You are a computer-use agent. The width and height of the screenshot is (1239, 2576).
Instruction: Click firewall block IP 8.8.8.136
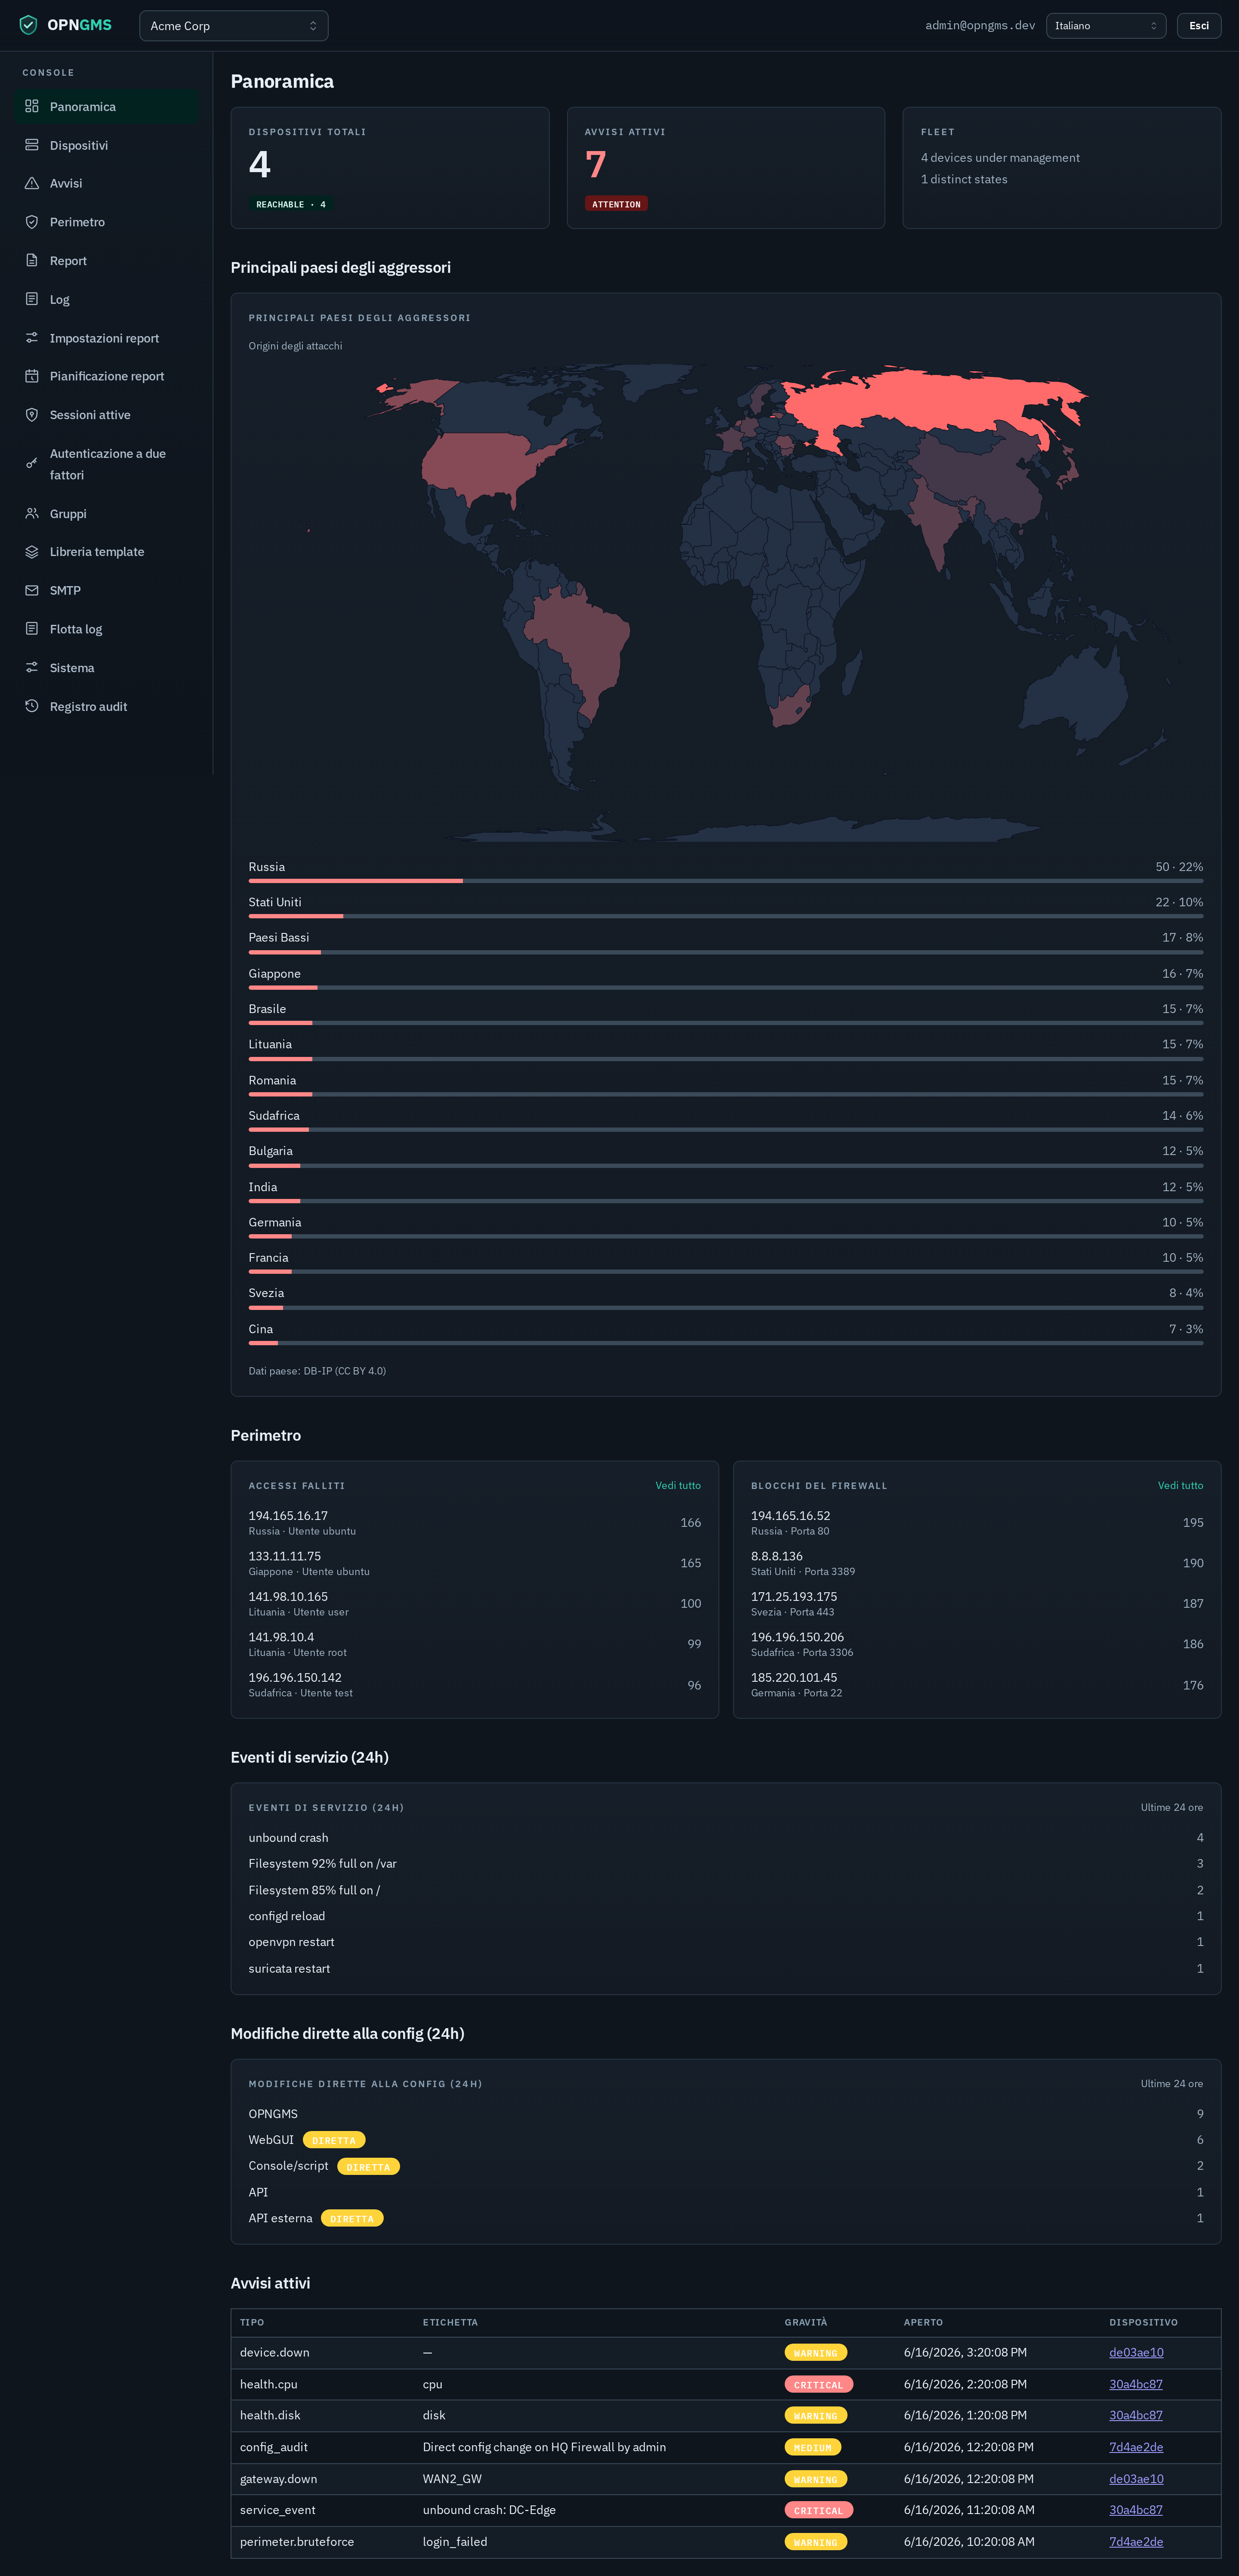777,1556
